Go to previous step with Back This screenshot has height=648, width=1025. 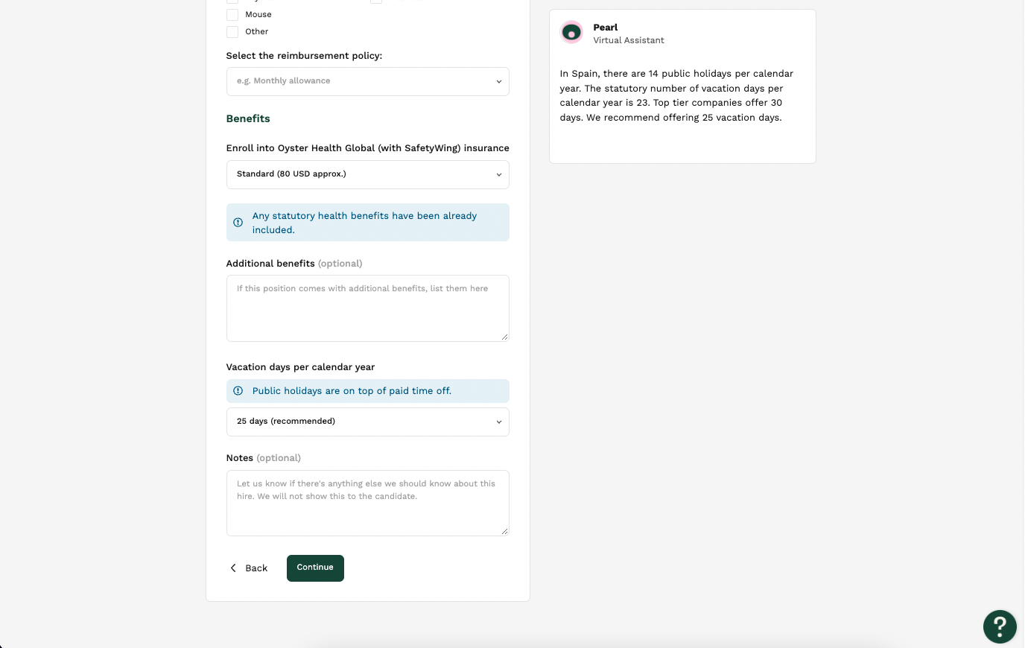pyautogui.click(x=248, y=568)
